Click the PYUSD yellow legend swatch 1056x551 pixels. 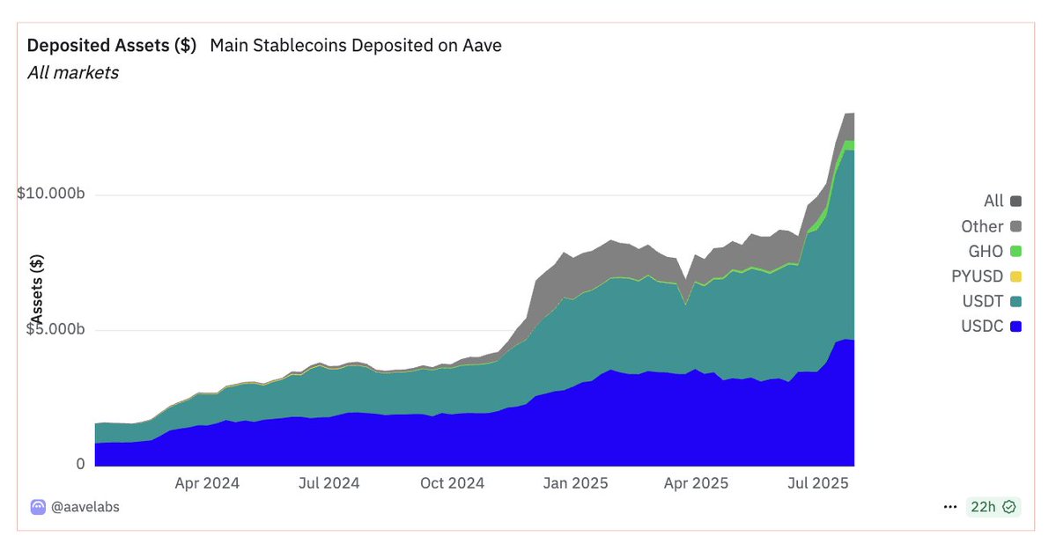click(1015, 275)
